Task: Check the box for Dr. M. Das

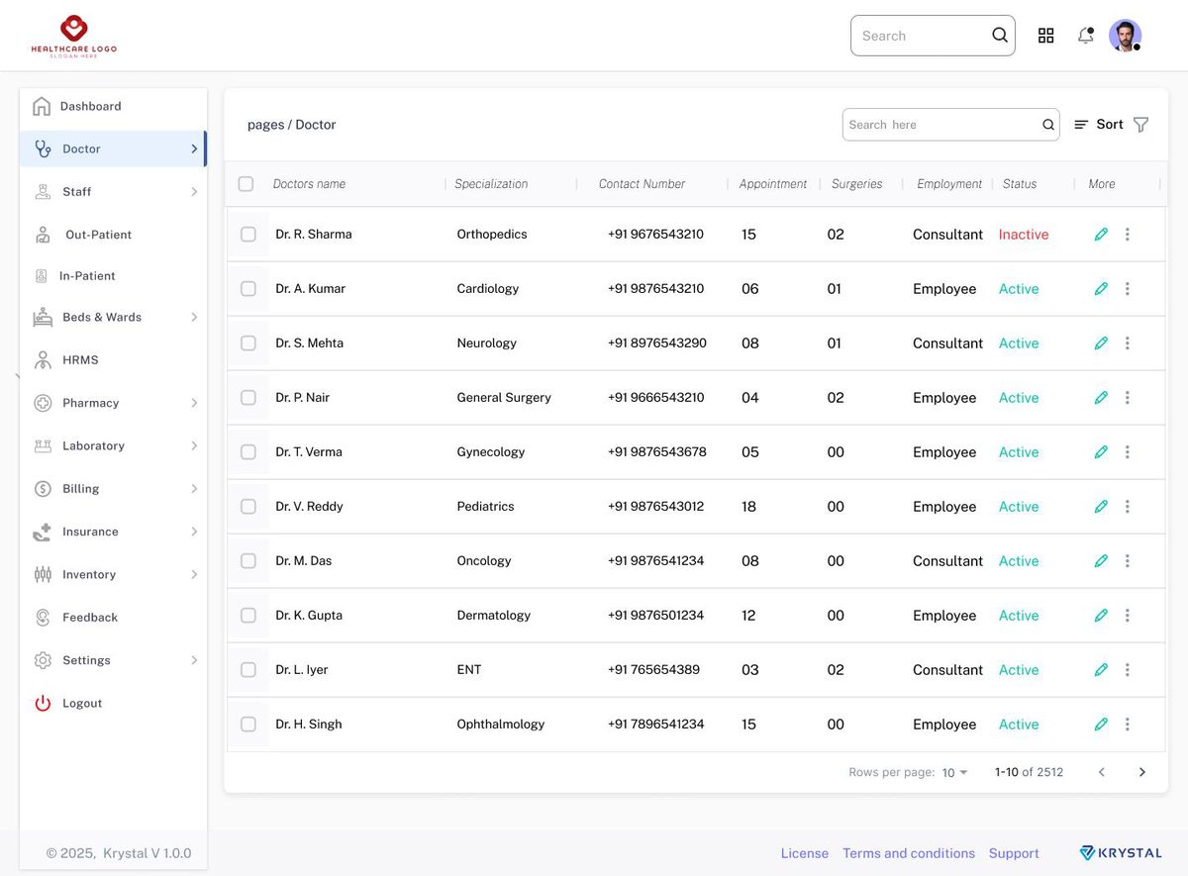Action: 248,561
